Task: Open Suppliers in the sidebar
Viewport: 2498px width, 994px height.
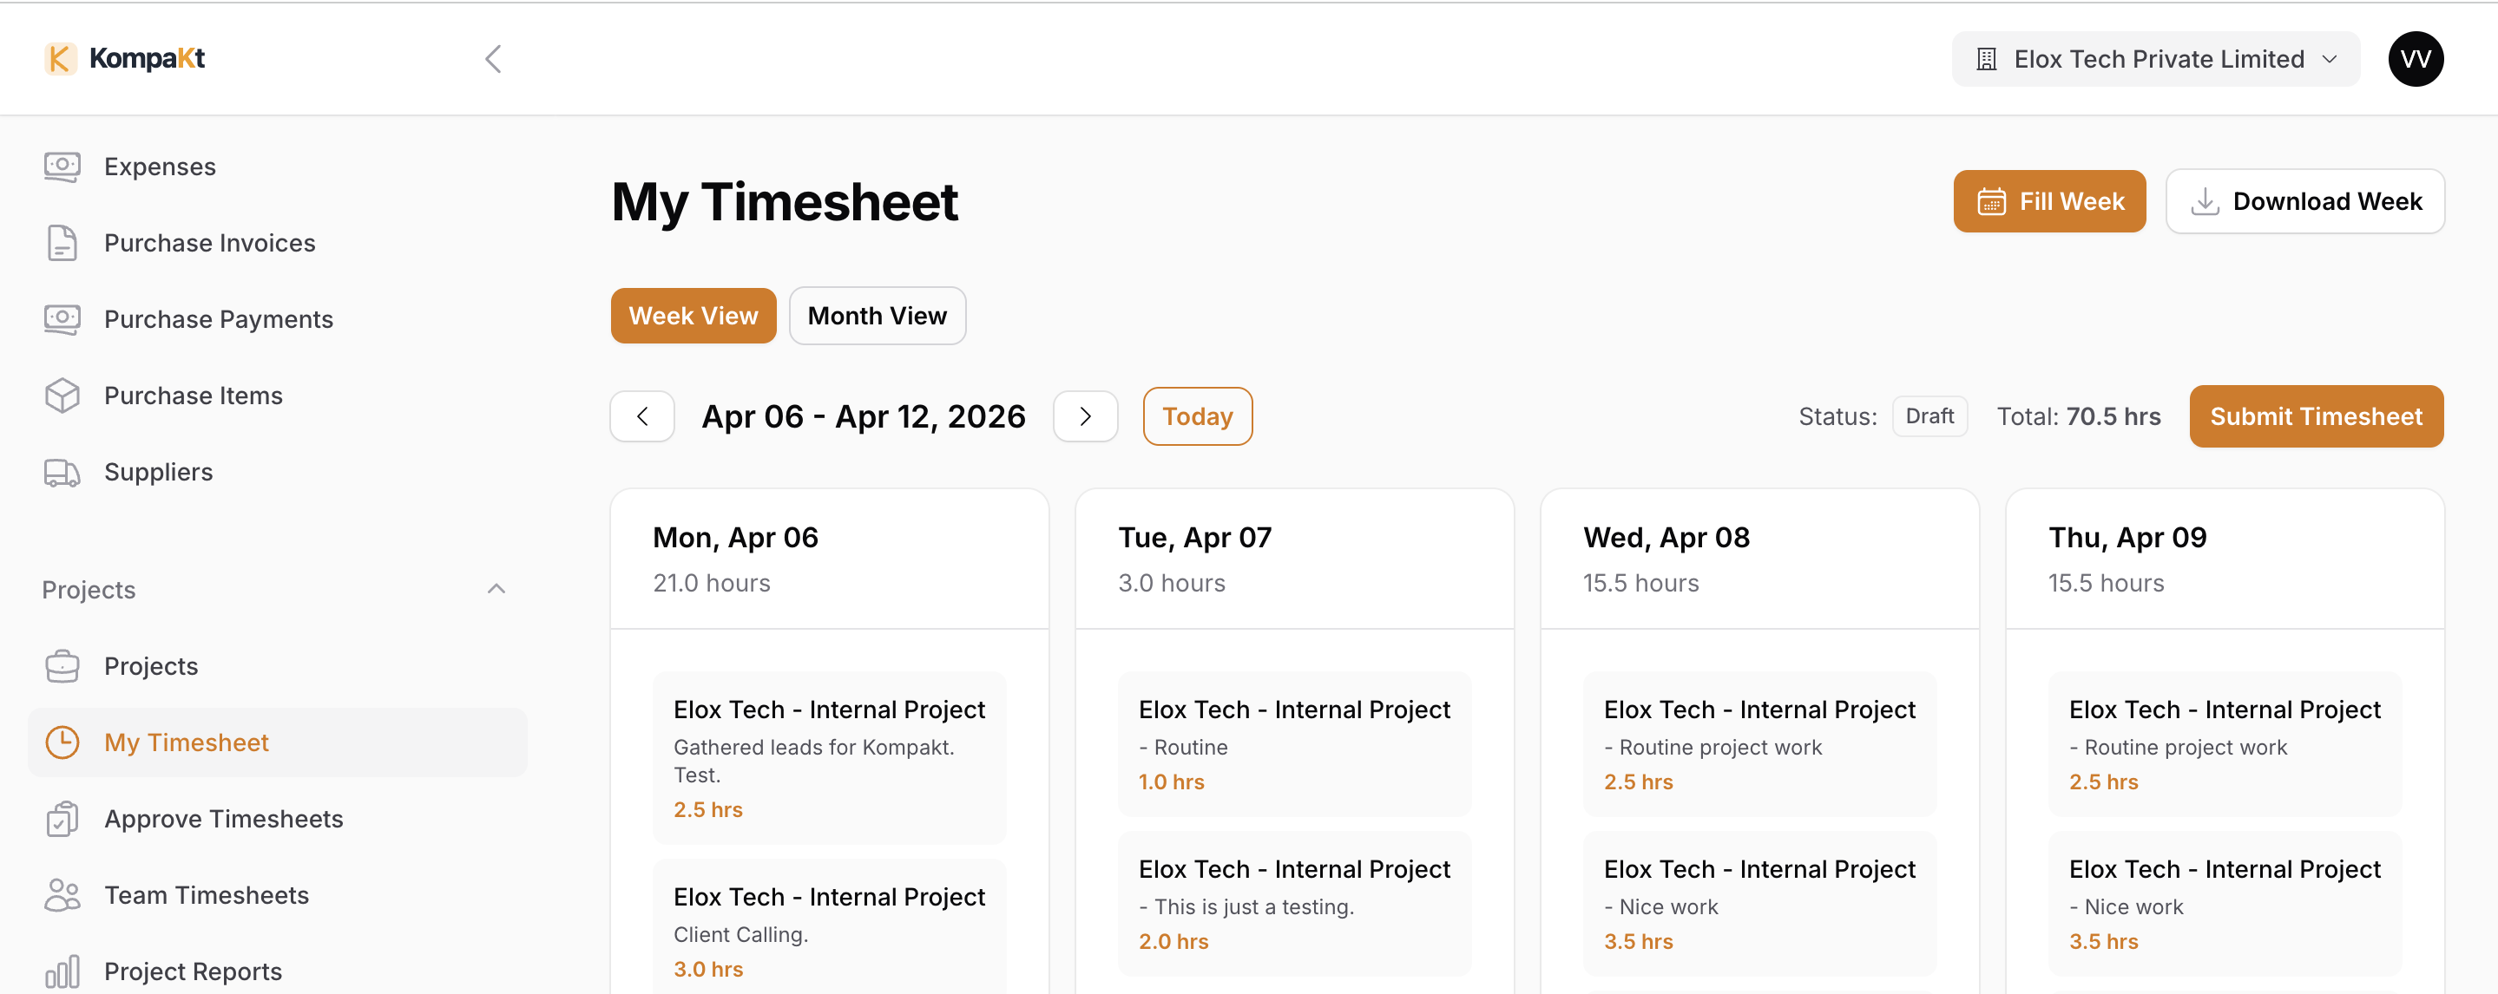Action: 276,472
